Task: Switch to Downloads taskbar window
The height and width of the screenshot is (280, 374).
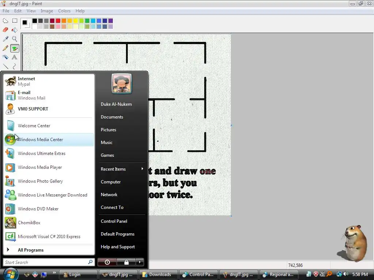Action: tap(159, 275)
